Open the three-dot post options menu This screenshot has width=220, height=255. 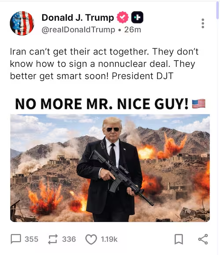[203, 23]
